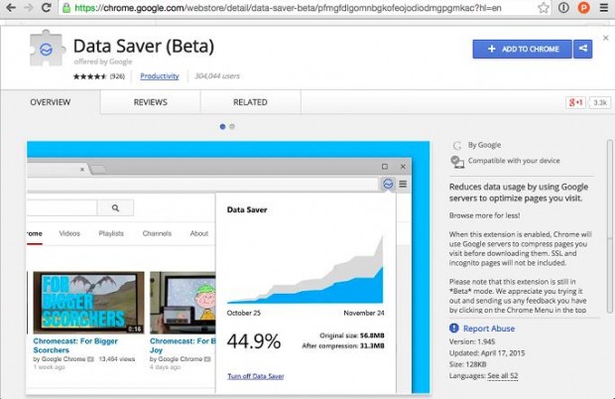615x399 pixels.
Task: Open the Chrome hamburger menu
Action: [604, 8]
